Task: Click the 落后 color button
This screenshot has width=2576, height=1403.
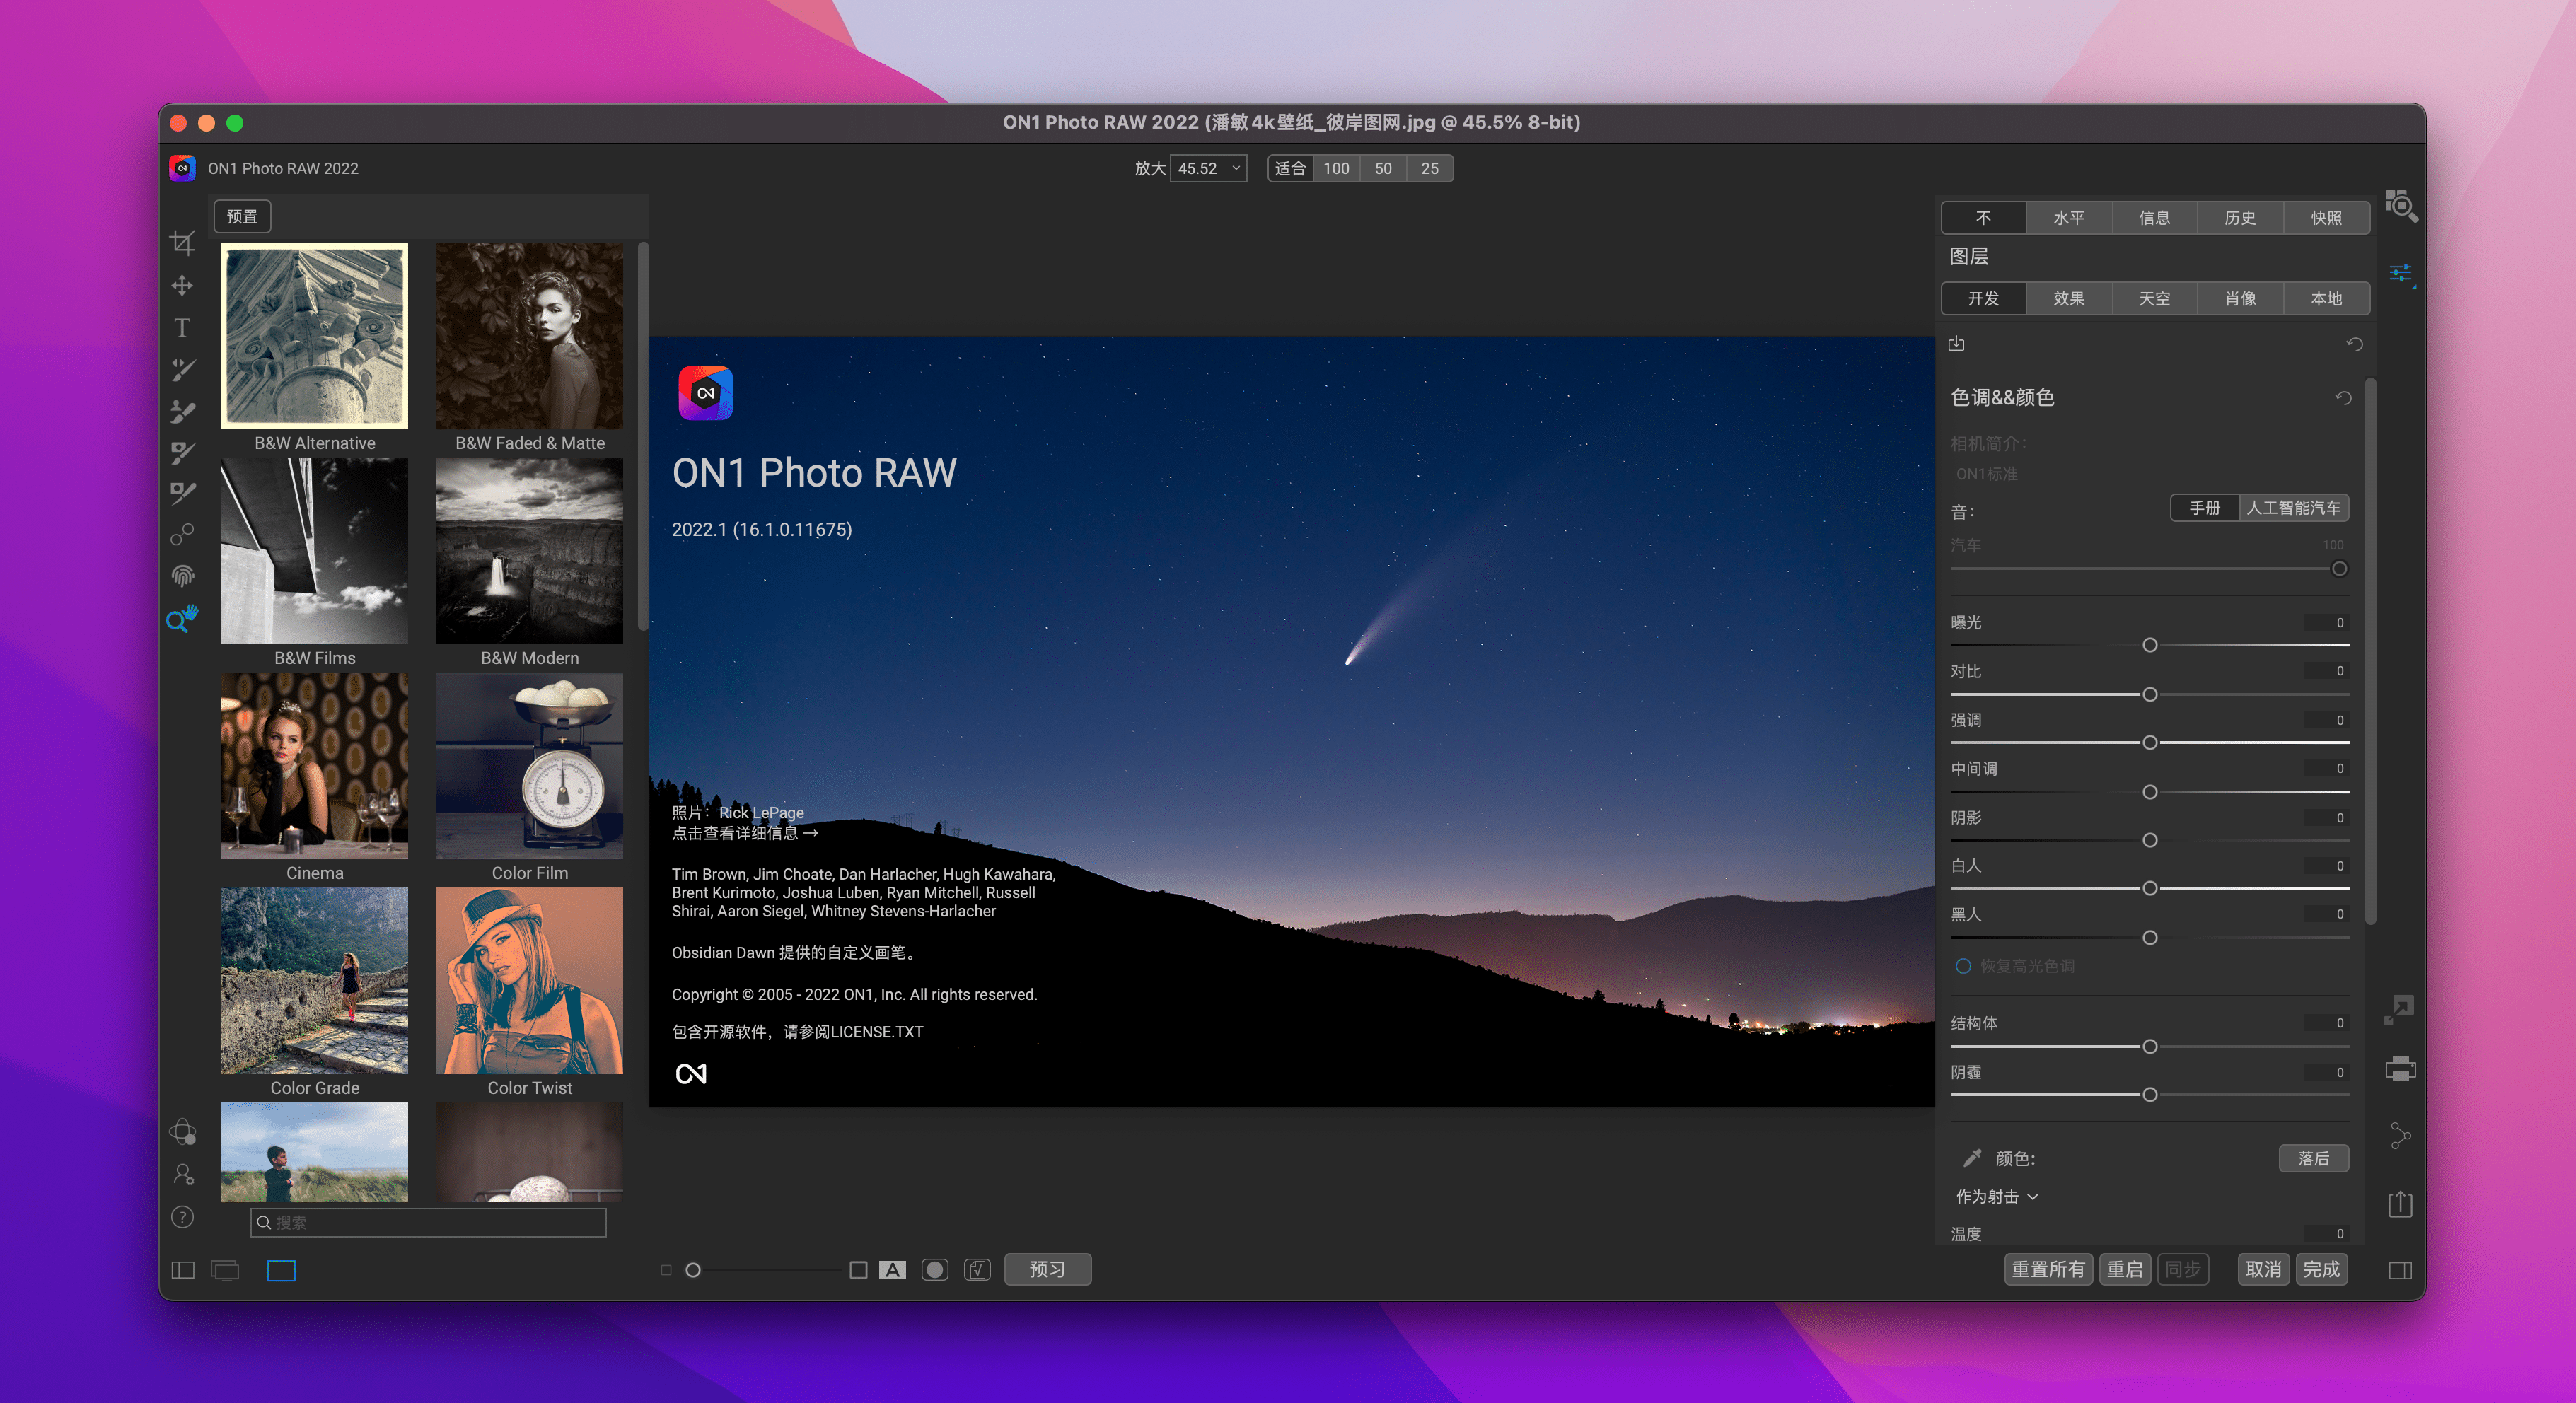Action: pyautogui.click(x=2313, y=1158)
